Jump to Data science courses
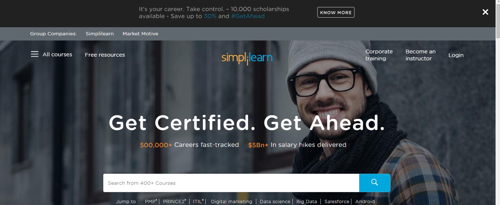 point(275,202)
